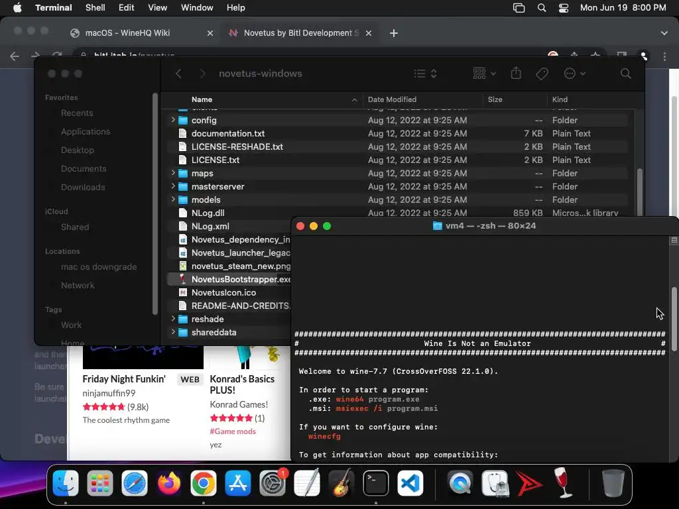Image resolution: width=679 pixels, height=509 pixels.
Task: Open the App Store from the Dock
Action: coord(238,483)
